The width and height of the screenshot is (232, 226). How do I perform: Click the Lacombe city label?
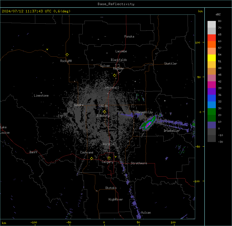coord(121,51)
